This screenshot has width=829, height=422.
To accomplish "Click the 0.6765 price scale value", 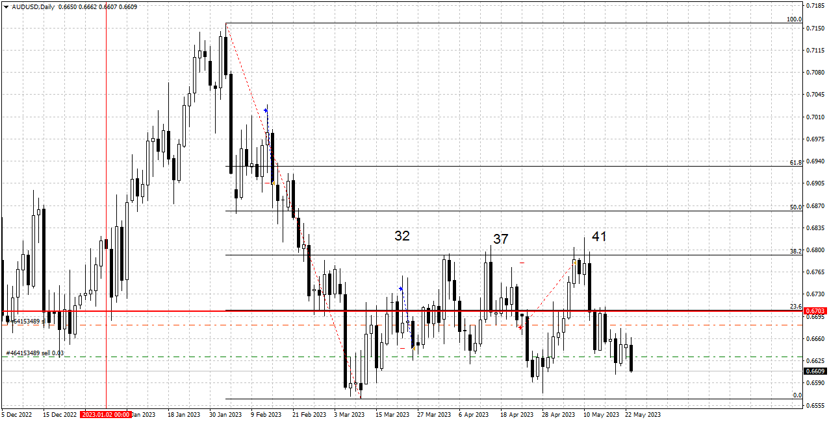I will (815, 273).
